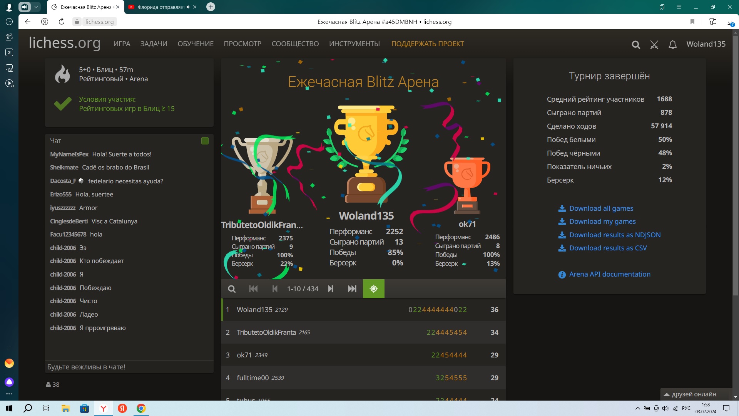
Task: Open the ИГРА menu
Action: point(122,44)
